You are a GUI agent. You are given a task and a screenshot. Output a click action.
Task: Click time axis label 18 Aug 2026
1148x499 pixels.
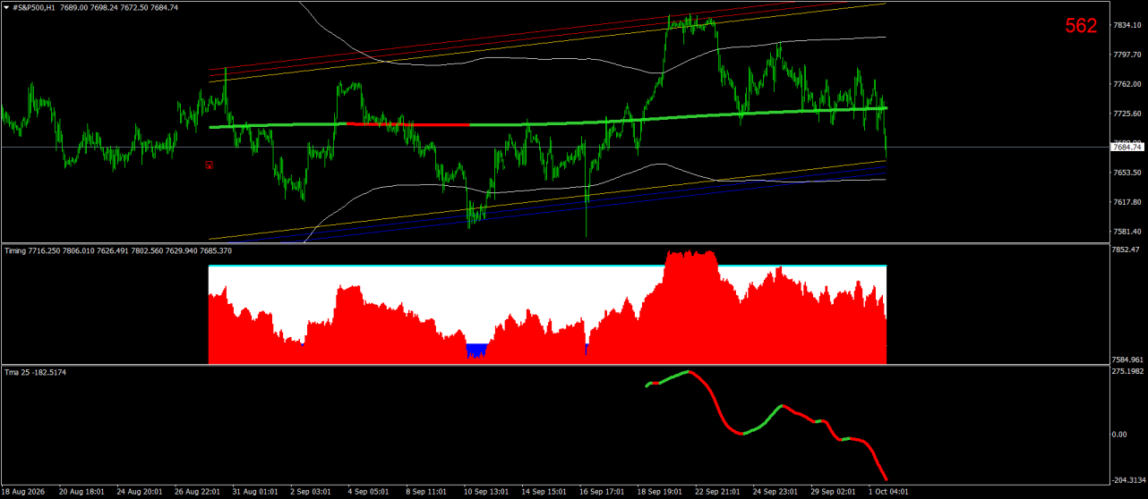click(25, 492)
